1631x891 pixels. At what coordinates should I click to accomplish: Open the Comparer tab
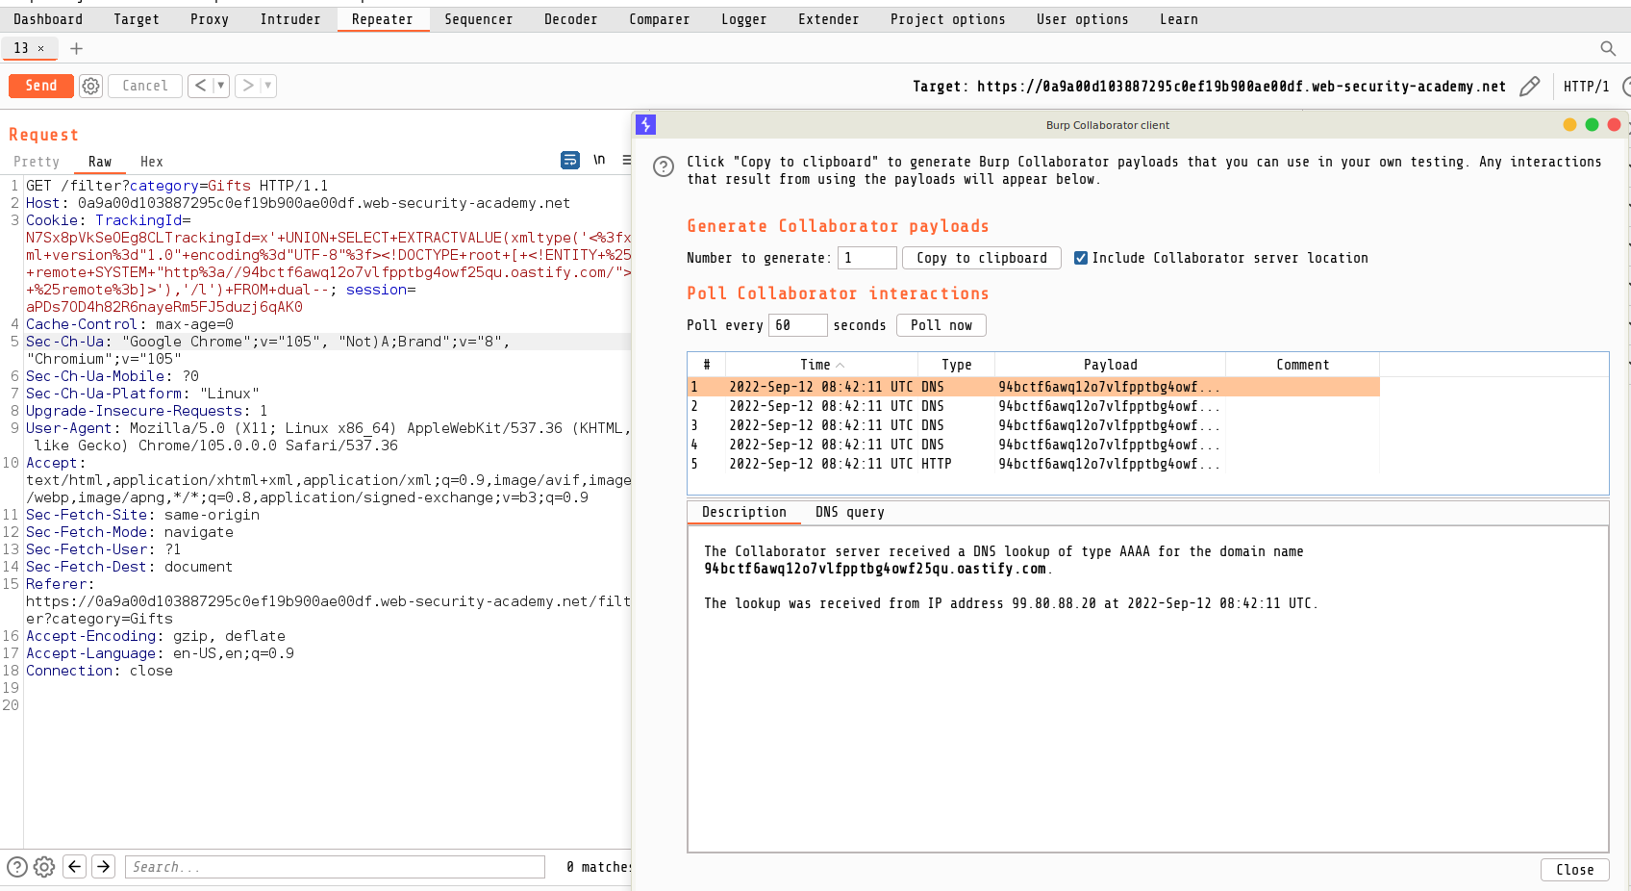click(x=660, y=19)
